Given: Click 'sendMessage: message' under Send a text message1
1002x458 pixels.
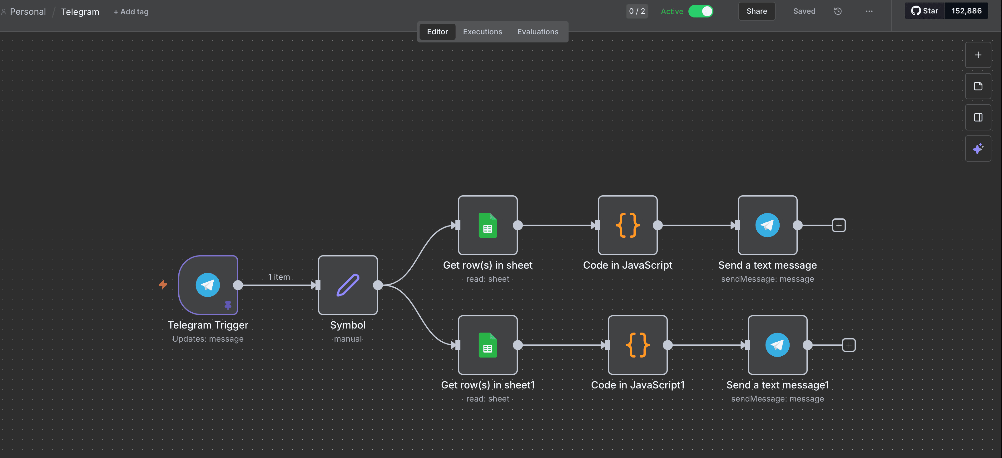Looking at the screenshot, I should [x=777, y=398].
